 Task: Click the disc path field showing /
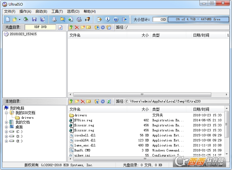tap(177, 27)
